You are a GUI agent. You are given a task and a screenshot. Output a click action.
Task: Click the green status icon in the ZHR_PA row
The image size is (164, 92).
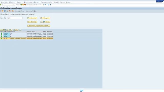[2, 35]
